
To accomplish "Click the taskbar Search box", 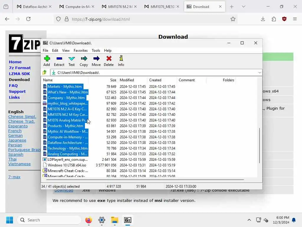I will 49,220.
